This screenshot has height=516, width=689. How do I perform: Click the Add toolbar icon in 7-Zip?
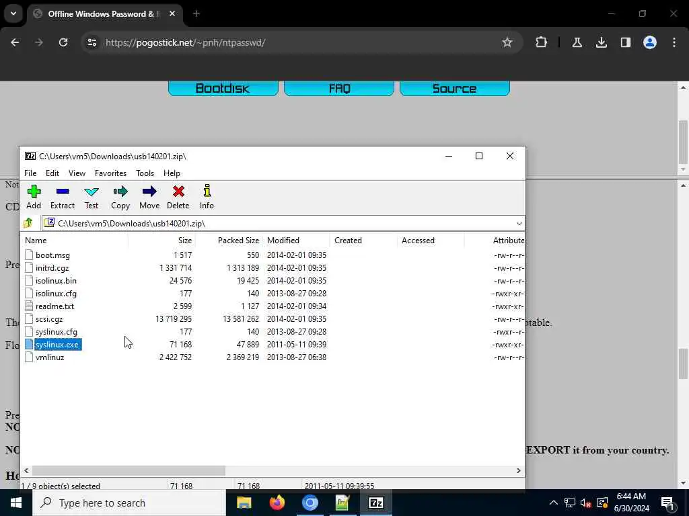coord(34,197)
